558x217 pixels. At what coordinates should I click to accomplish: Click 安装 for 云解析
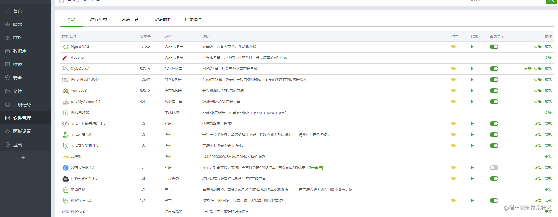[x=548, y=157]
